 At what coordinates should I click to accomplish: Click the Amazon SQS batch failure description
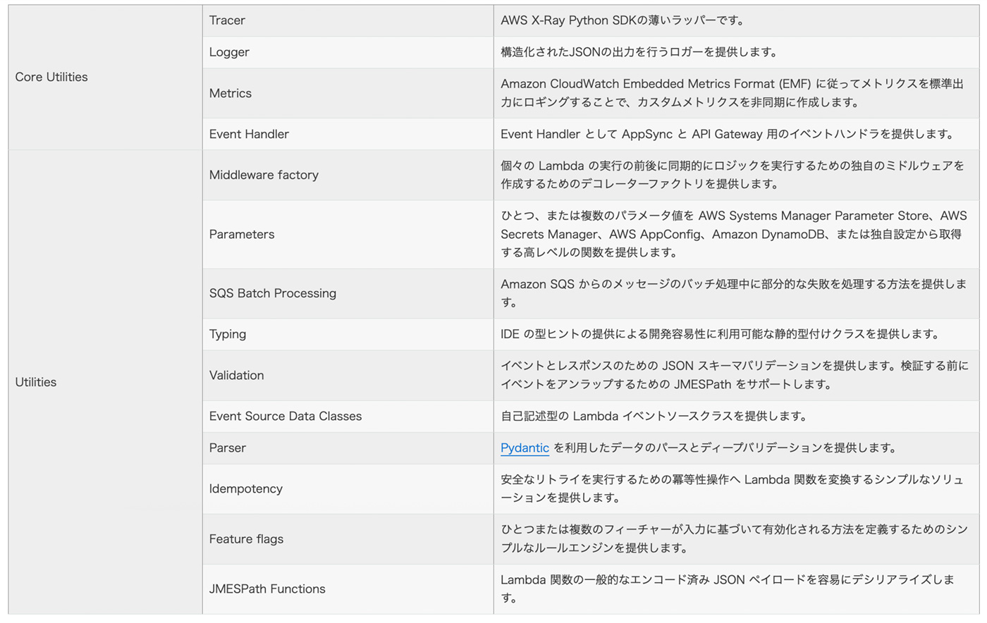pyautogui.click(x=733, y=293)
